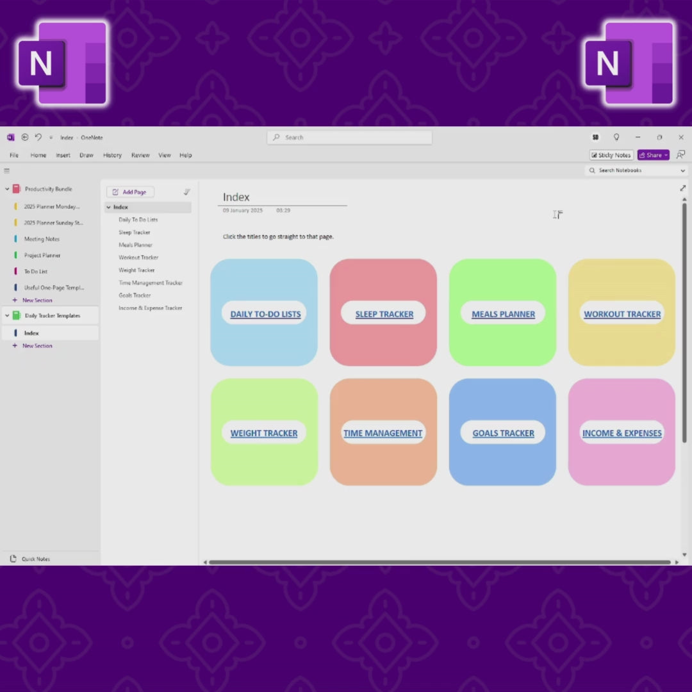Collapse the Index page group chevron

(108, 207)
